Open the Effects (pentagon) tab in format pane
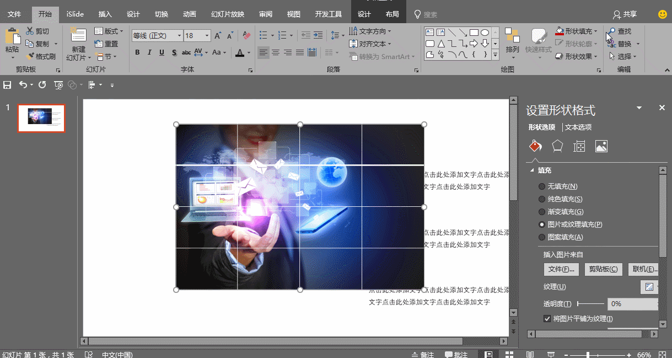 pos(557,146)
